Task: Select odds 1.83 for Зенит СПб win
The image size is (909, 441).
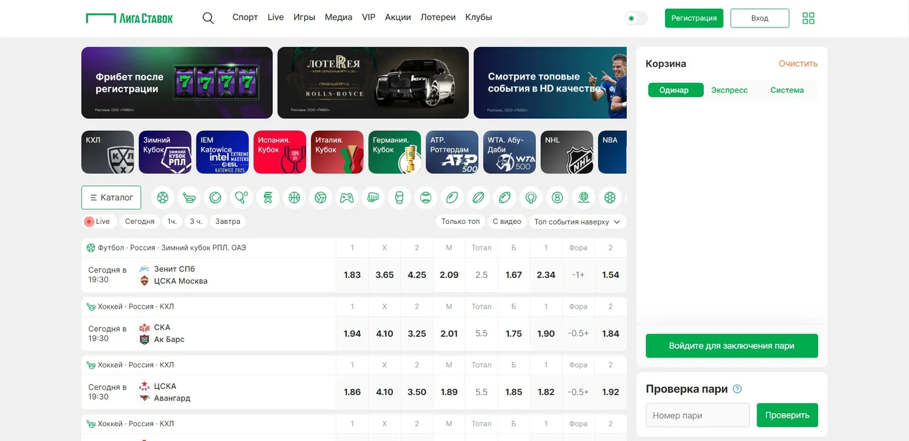Action: coord(352,275)
